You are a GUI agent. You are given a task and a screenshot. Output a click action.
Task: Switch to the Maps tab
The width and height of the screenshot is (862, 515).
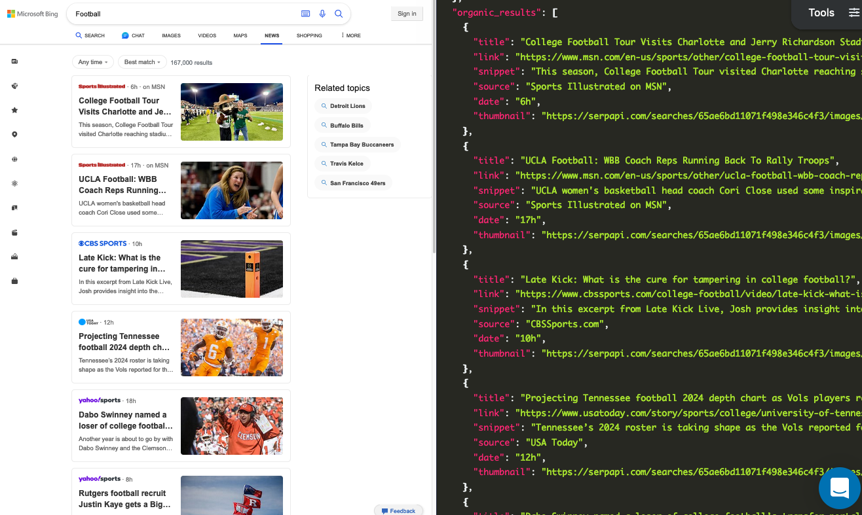tap(240, 35)
